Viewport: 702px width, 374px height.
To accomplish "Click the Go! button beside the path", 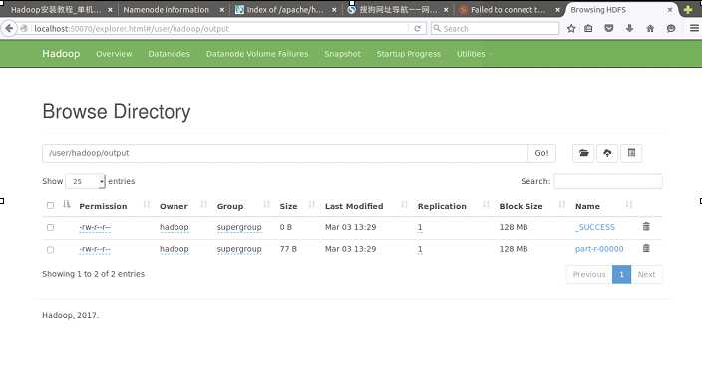I will (x=541, y=153).
